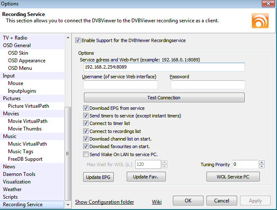This screenshot has height=210, width=277.
Task: Uncheck Download favourites on start
Action: [x=86, y=146]
